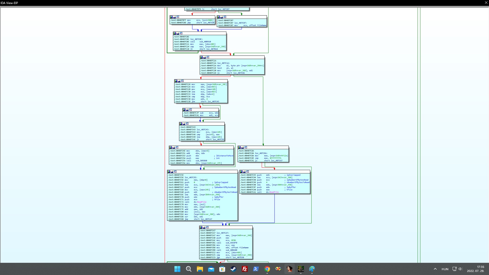Click ReadFile call in loc_407C5E node
The width and height of the screenshot is (489, 275).
(202, 202)
